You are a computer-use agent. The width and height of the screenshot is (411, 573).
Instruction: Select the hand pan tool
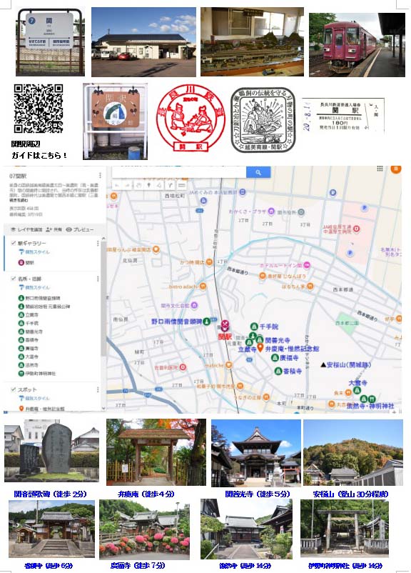[x=138, y=186]
